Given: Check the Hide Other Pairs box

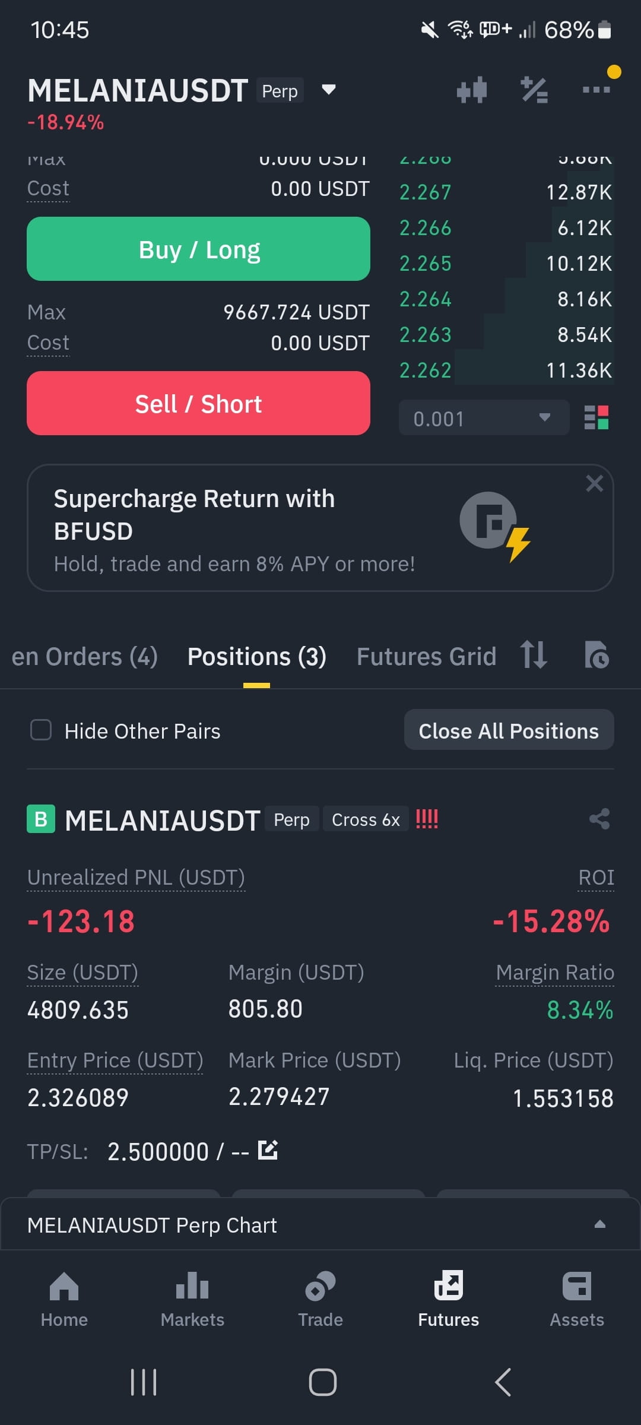Looking at the screenshot, I should click(x=41, y=730).
